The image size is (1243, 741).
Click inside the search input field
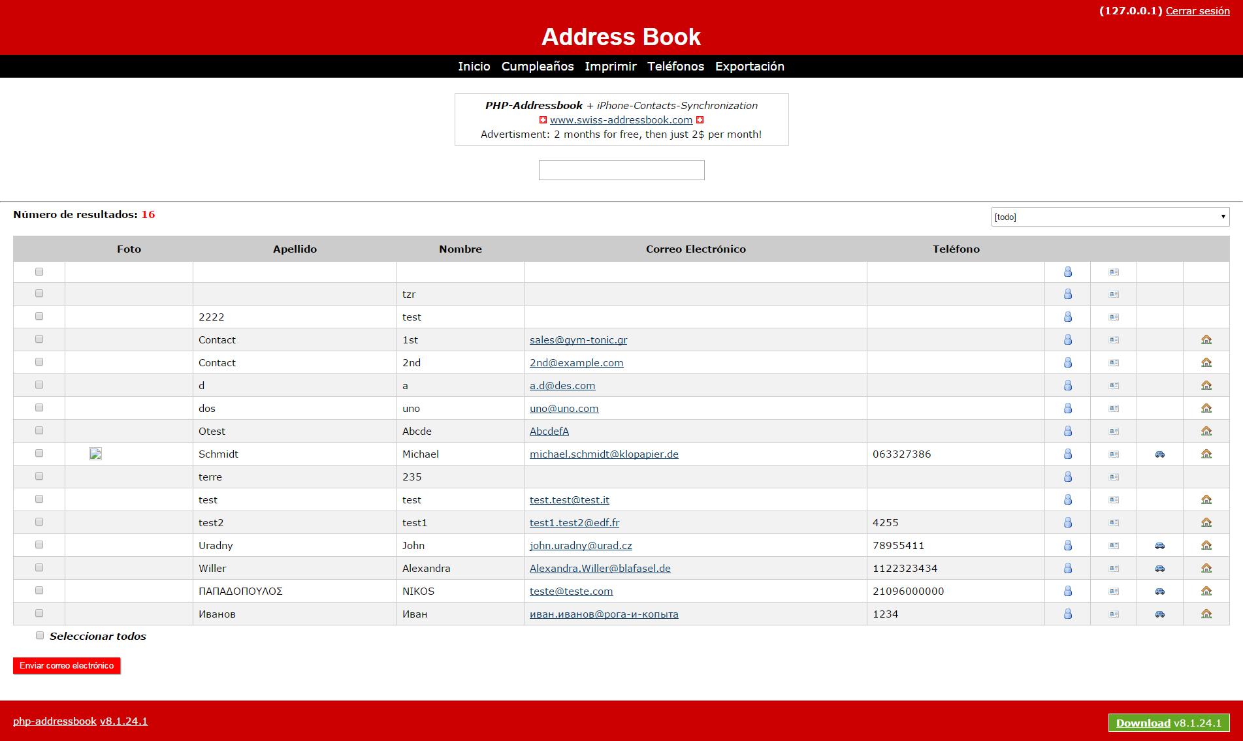point(621,170)
